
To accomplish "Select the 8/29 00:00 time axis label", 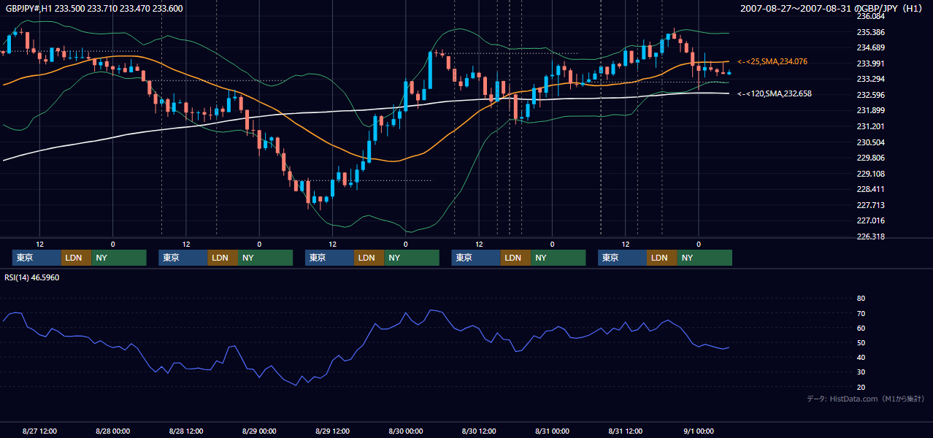I will tap(259, 431).
